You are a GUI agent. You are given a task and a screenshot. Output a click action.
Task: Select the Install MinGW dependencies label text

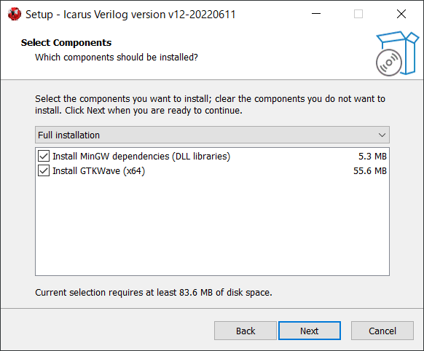(x=141, y=156)
